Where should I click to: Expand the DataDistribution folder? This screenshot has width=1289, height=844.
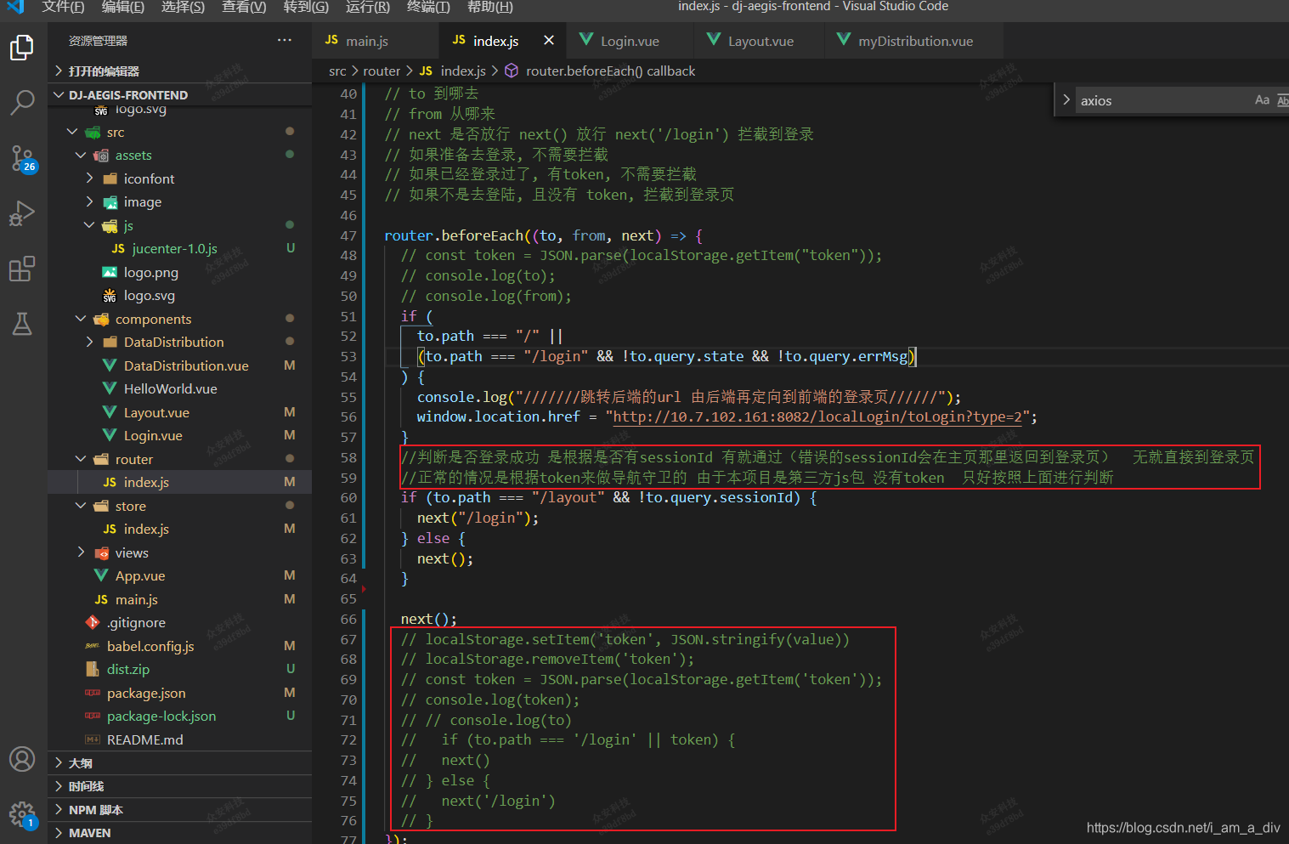(180, 342)
